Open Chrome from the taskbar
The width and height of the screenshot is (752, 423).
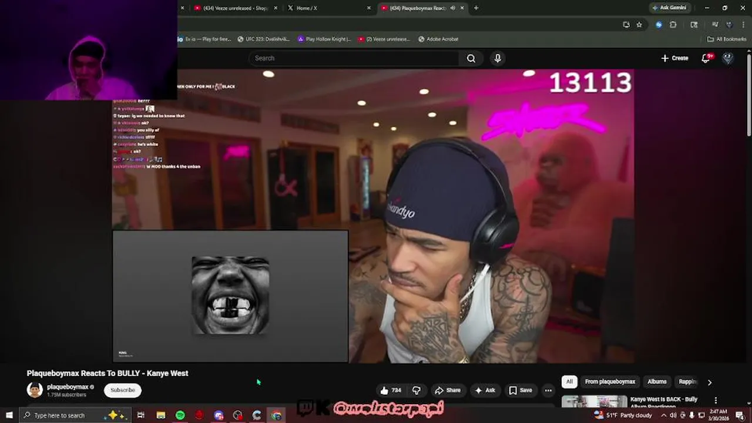[x=276, y=415]
